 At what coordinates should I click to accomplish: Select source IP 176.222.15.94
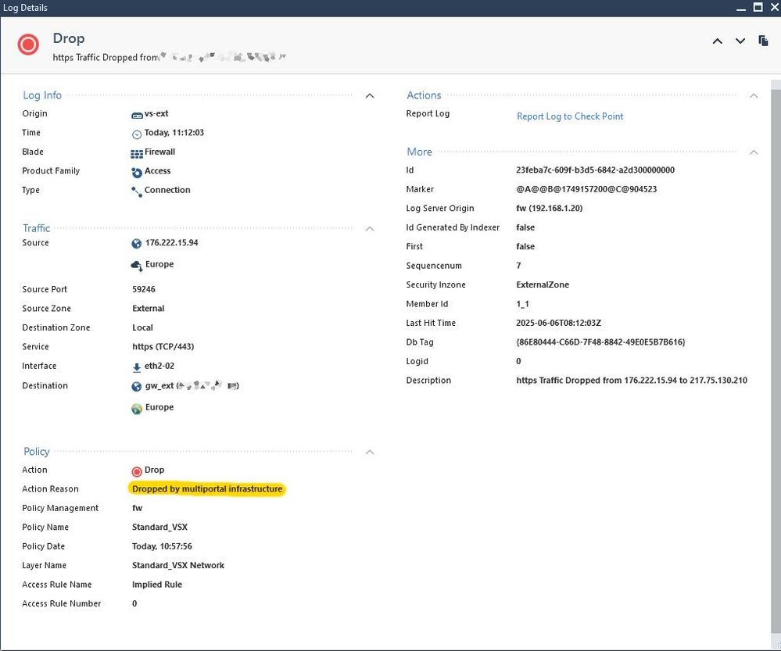click(x=171, y=242)
